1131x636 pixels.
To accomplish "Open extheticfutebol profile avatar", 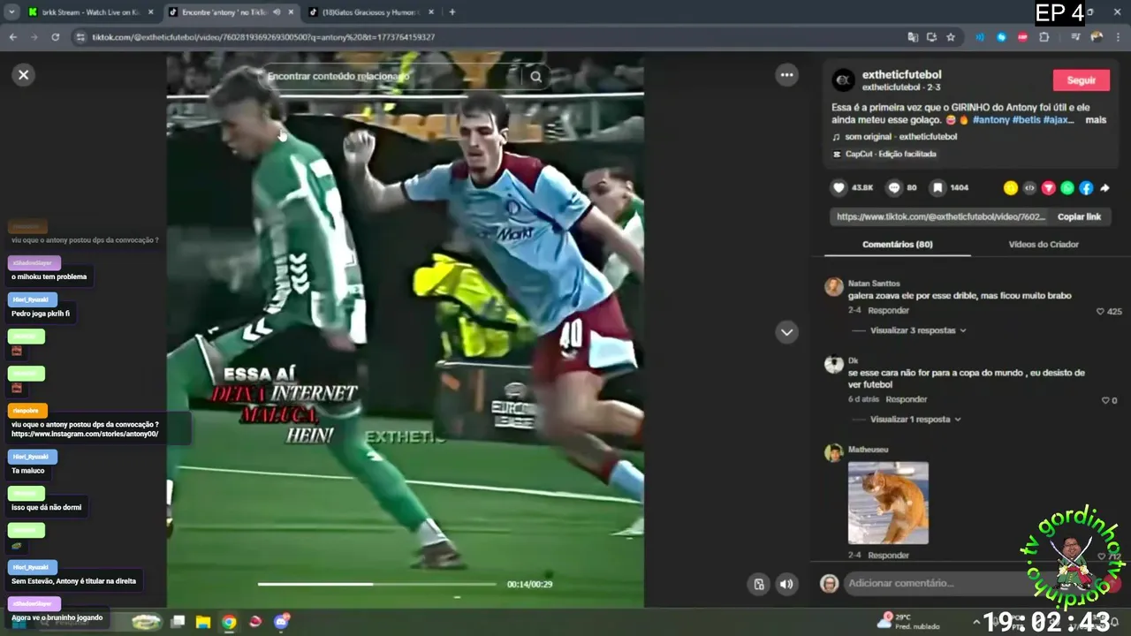I will click(843, 79).
